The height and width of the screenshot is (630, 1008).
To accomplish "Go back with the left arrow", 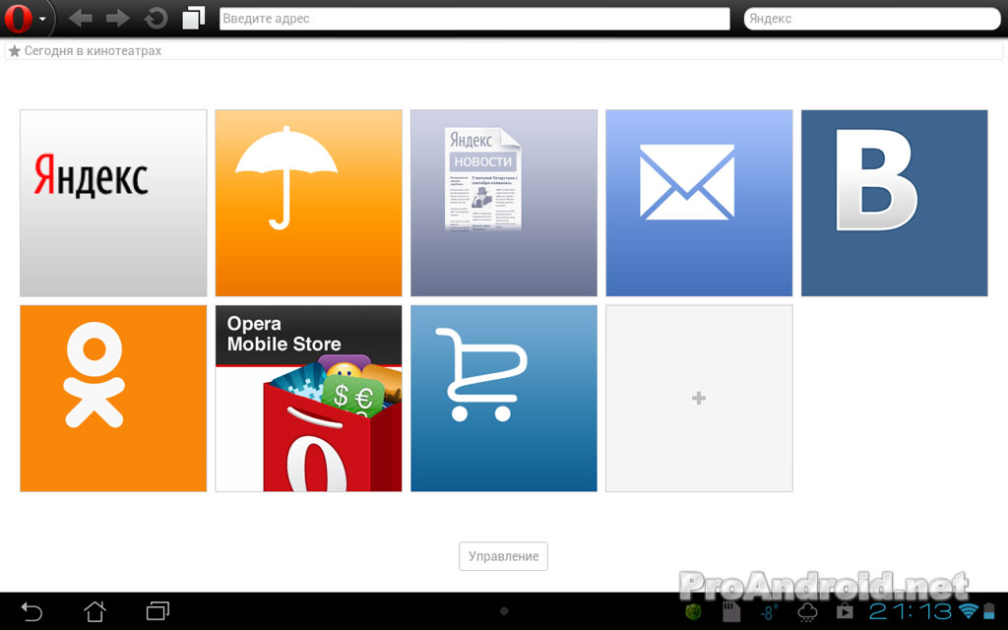I will 81,19.
